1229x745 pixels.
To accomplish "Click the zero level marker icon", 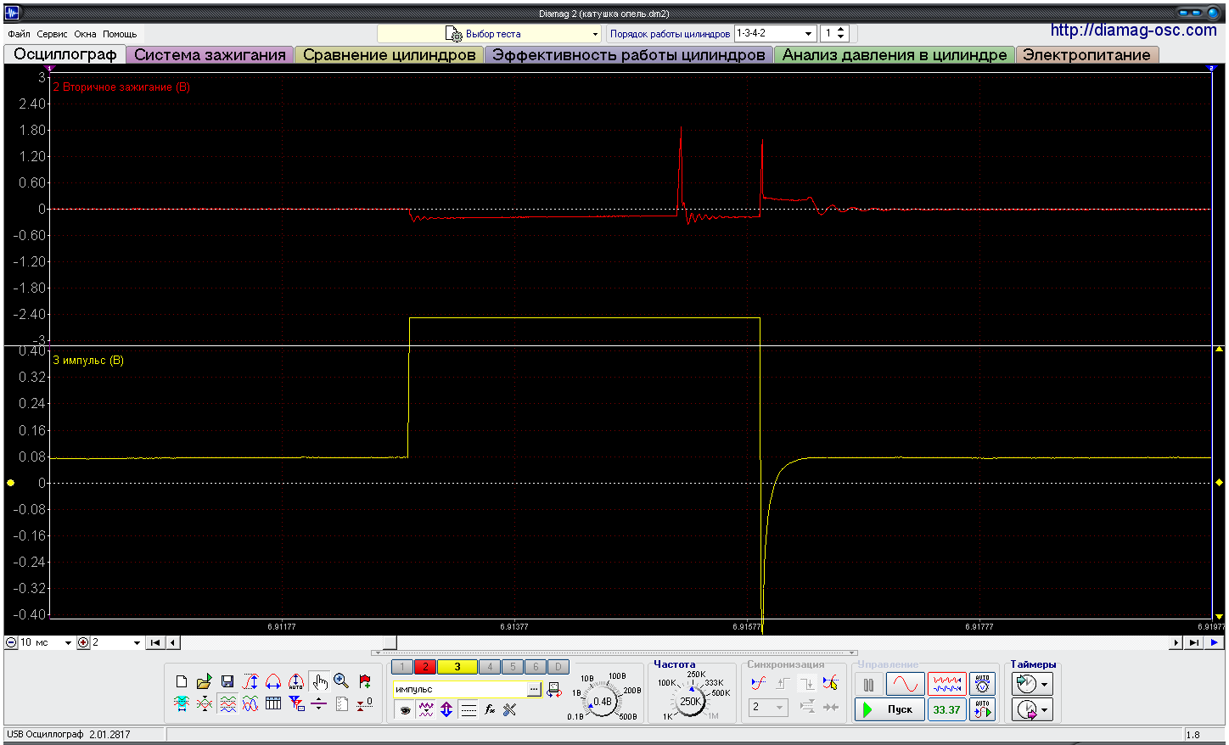I will pyautogui.click(x=365, y=703).
